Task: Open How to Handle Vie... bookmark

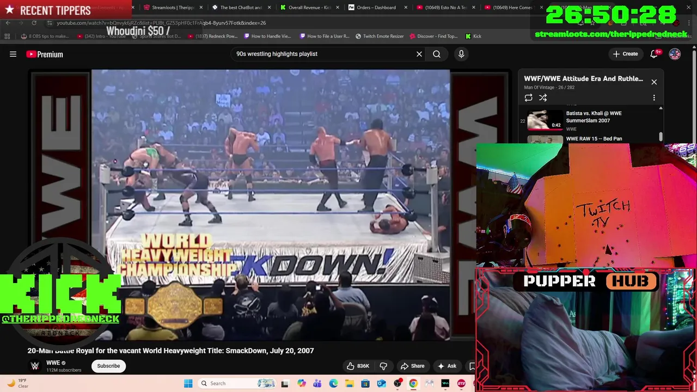Action: 268,36
